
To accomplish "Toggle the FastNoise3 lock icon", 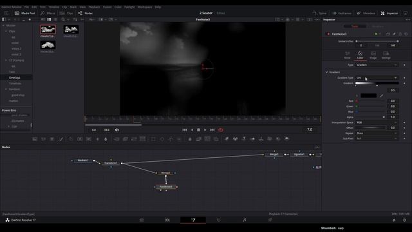I will click(400, 34).
